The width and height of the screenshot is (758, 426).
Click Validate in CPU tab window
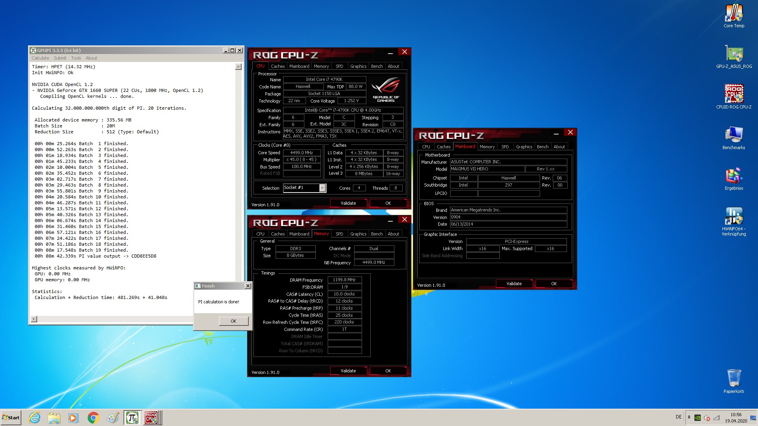tap(348, 203)
